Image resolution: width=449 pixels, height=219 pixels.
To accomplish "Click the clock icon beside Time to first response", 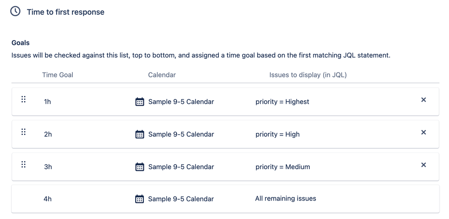I will click(15, 11).
